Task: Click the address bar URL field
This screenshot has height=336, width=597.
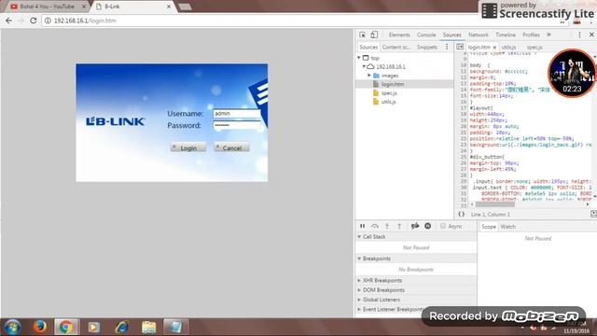Action: [300, 21]
